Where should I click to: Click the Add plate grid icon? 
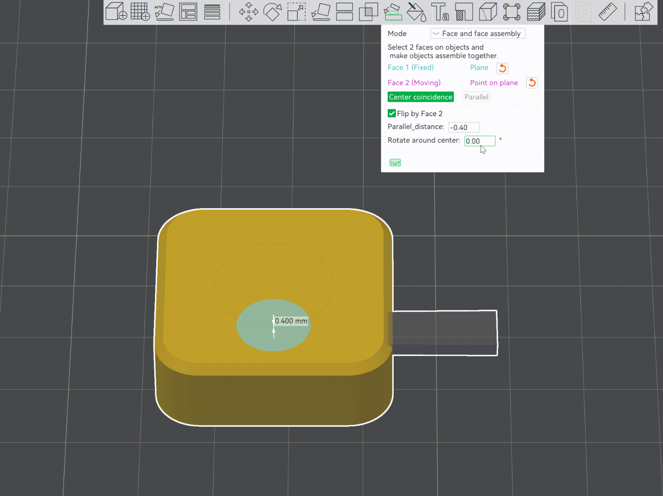click(x=140, y=12)
